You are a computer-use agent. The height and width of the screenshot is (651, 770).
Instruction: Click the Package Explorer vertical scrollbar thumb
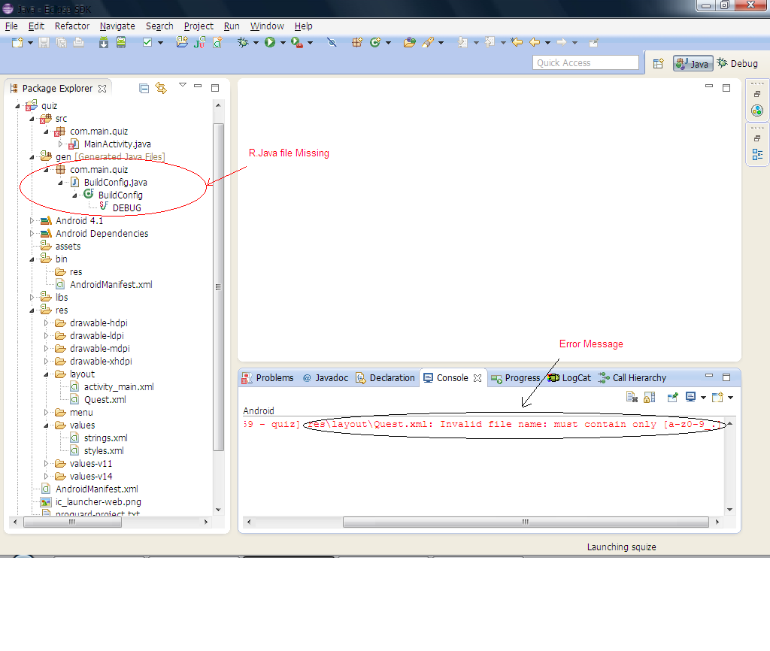click(219, 287)
